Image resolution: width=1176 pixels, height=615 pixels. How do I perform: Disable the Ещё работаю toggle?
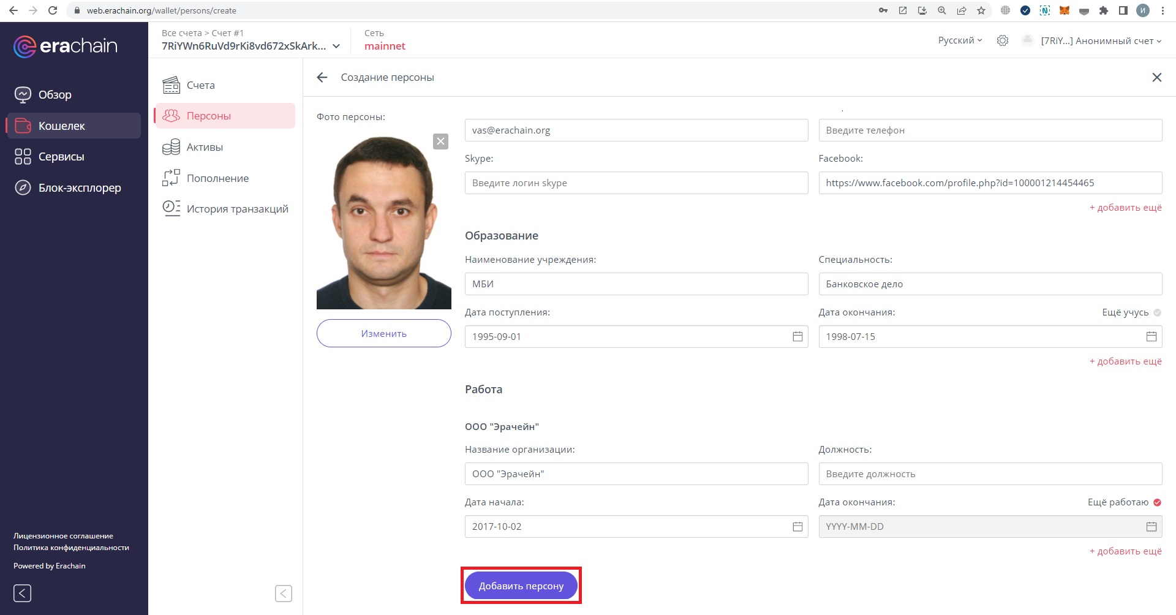1156,502
